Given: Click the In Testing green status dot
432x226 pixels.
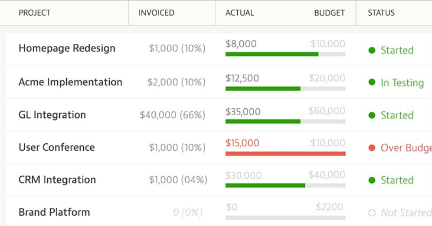Looking at the screenshot, I should pos(372,82).
